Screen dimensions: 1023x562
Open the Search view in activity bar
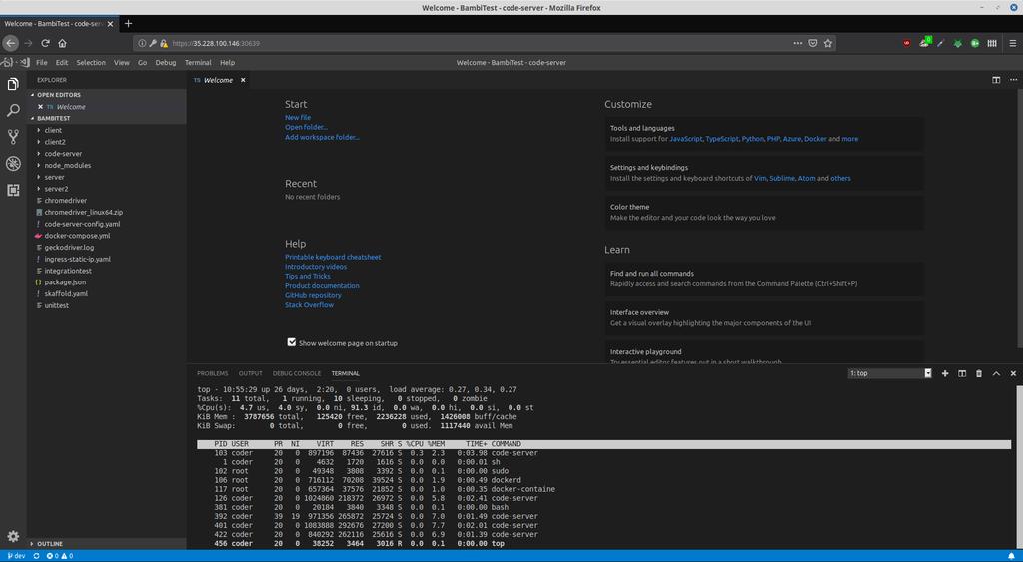[13, 110]
